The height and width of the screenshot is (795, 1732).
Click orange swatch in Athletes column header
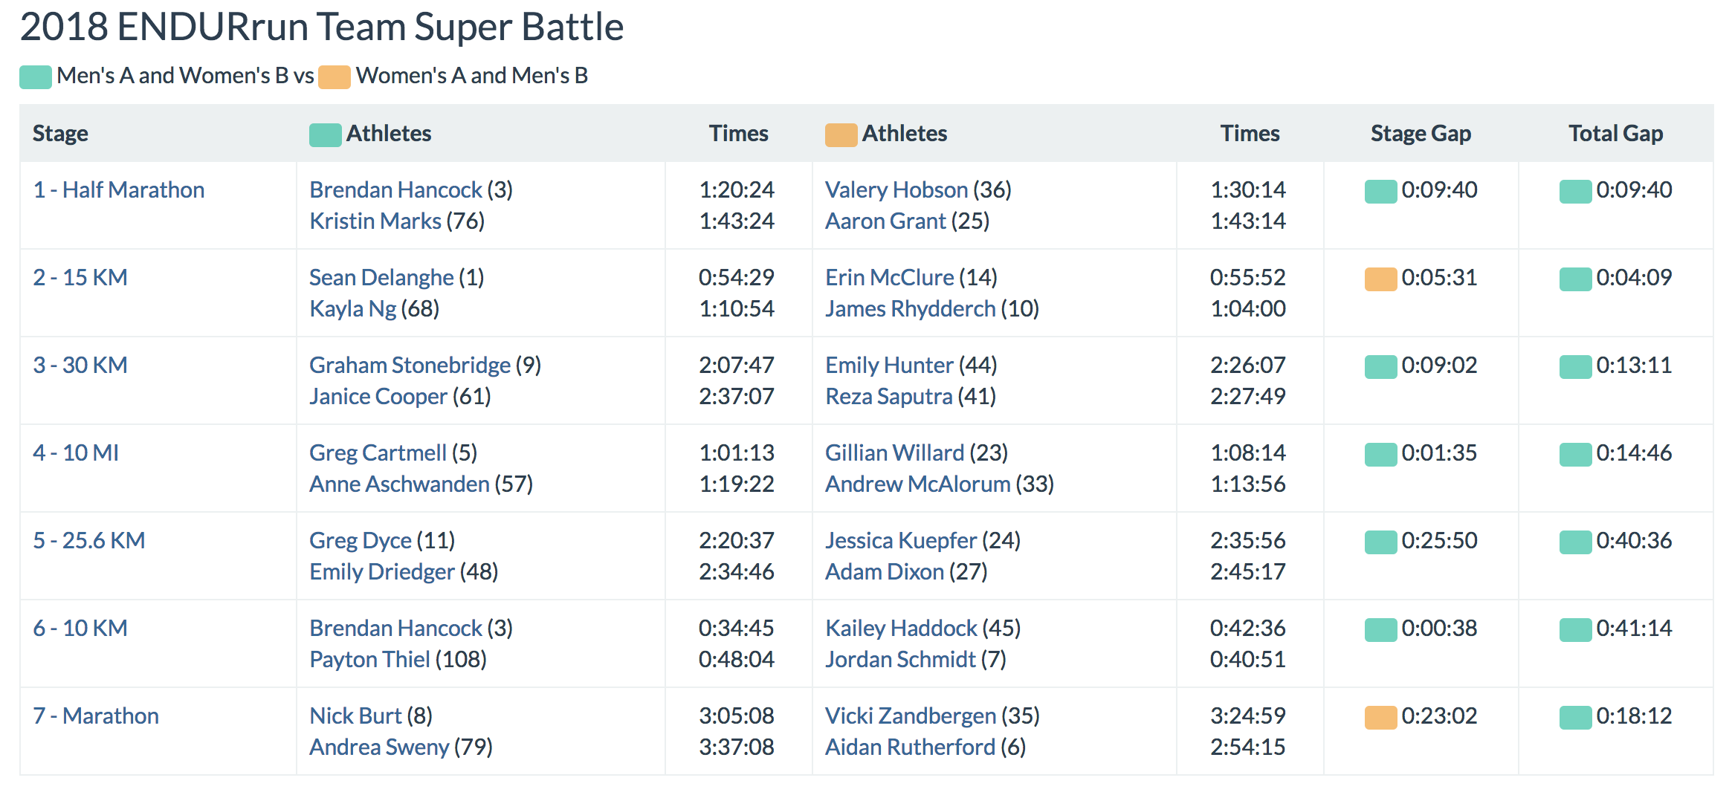coord(841,135)
